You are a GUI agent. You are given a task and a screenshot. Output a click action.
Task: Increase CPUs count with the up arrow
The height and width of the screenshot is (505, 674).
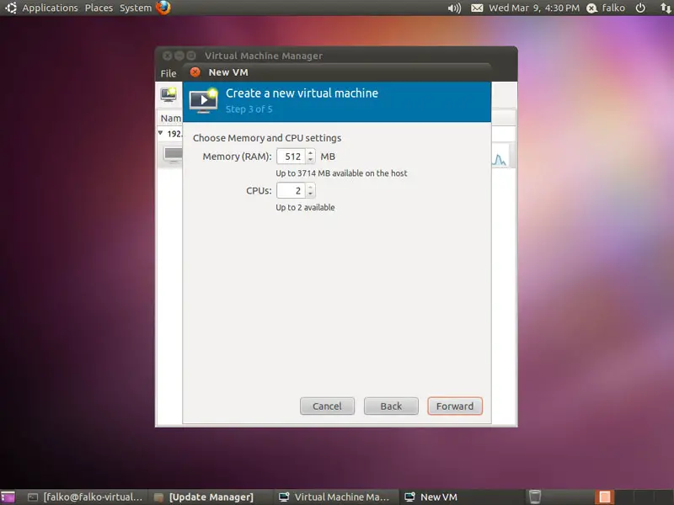click(x=310, y=187)
